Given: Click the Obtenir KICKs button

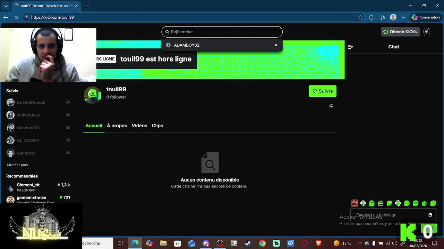Looking at the screenshot, I should (400, 32).
